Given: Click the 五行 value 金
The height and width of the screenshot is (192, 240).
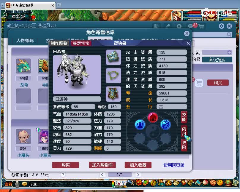Looking at the screenshot, I should pos(172,107).
